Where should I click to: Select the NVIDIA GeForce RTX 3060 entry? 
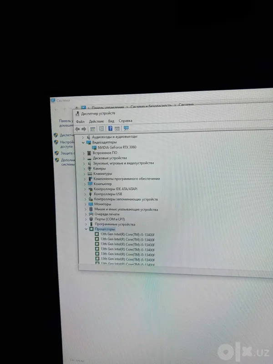coord(117,147)
